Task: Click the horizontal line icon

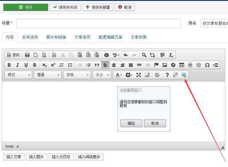Action: (x=190, y=65)
